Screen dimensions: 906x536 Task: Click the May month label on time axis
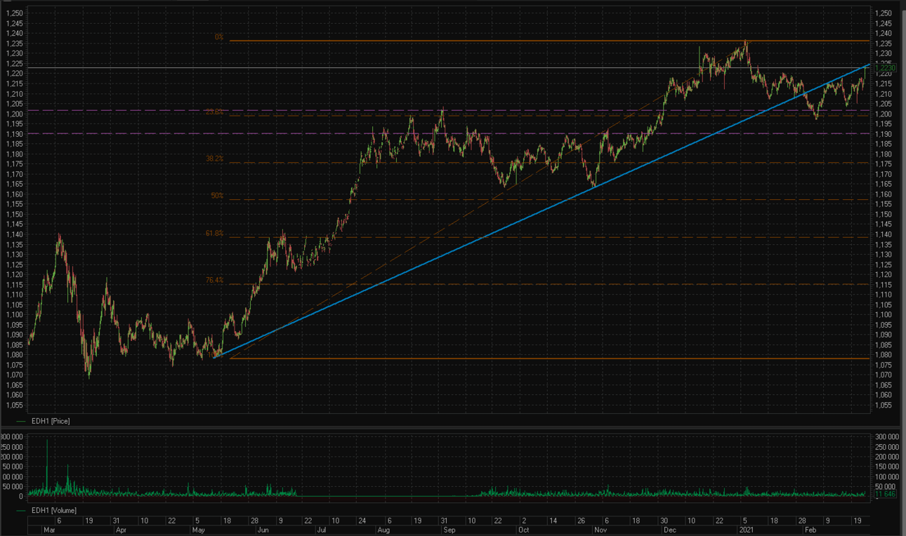pos(199,530)
